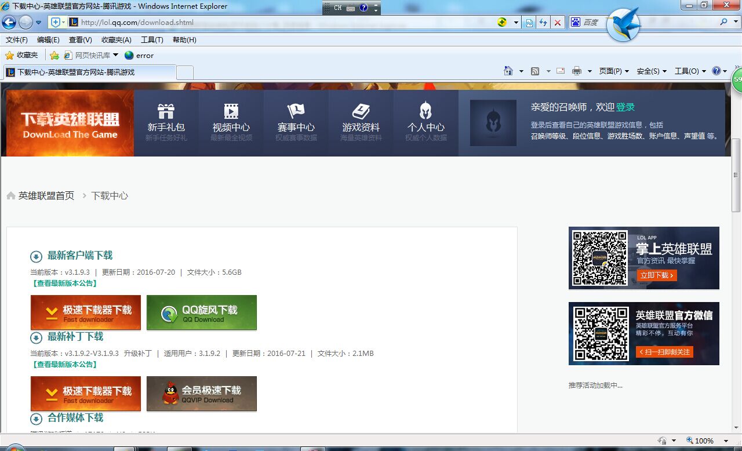Viewport: 742px width, 451px height.
Task: Go back with the browser Back arrow
Action: click(x=9, y=23)
